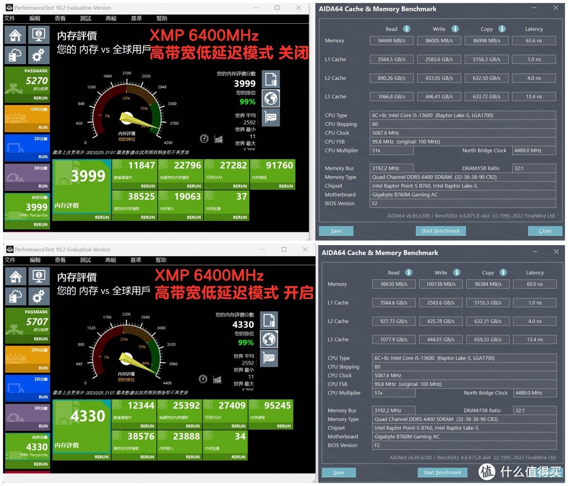The image size is (568, 486).
Task: Run CPU分數 test in the 5707 PassMark window
Action: coord(43,368)
